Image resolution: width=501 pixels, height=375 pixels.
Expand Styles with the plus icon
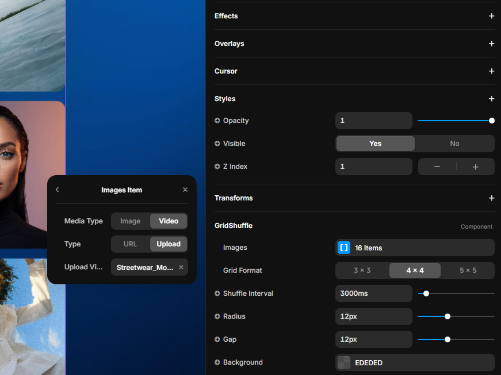[491, 99]
